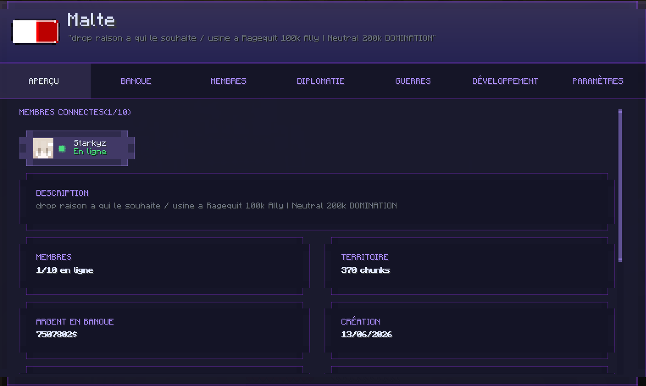This screenshot has height=386, width=646.
Task: Open the Diplomatie tab
Action: [x=321, y=81]
